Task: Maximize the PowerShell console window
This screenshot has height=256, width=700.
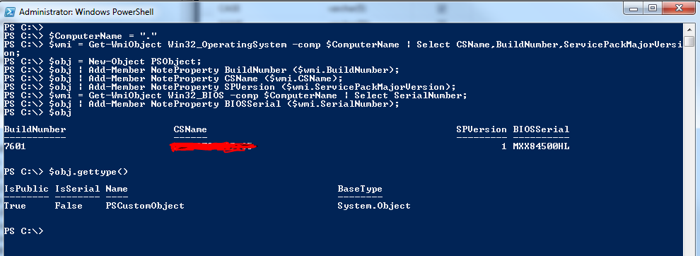Action: pos(653,8)
